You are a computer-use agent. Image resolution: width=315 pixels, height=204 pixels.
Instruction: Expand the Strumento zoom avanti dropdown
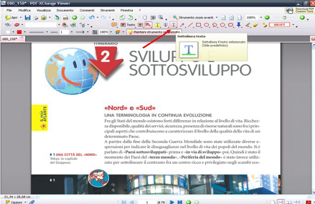[216, 18]
